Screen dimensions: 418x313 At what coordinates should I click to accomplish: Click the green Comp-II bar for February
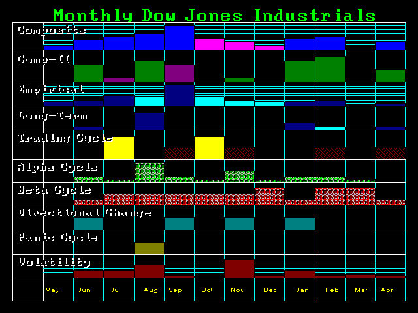330,69
